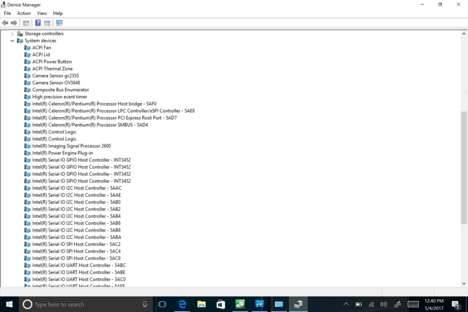
Task: Open the touch keyboard tray icon
Action: 413,304
